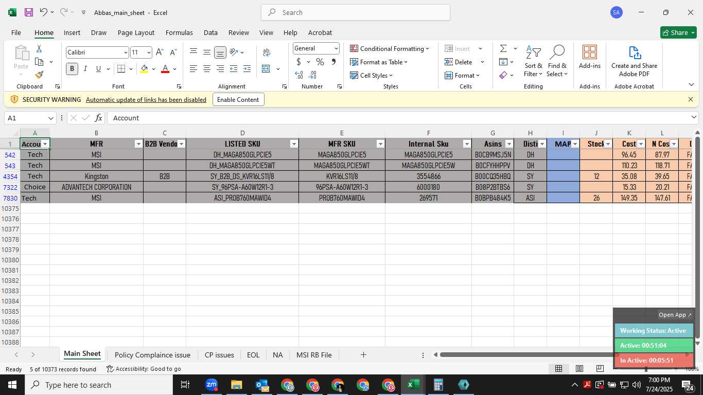Toggle Italic formatting
Image resolution: width=703 pixels, height=395 pixels.
tap(85, 69)
